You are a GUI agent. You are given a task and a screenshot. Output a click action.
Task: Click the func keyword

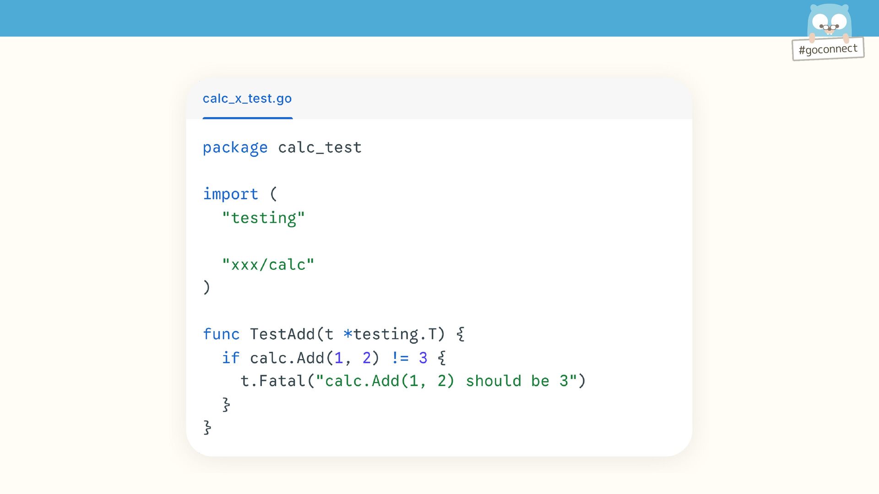coord(221,334)
